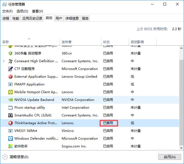
Task: Select Mobile Hotspot Client Ap... entry name
Action: (36, 92)
